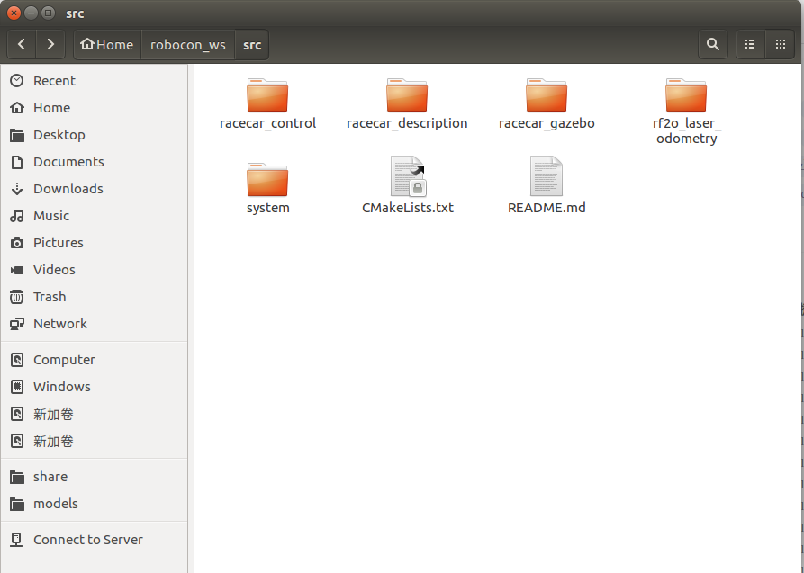Screen dimensions: 804x573
Task: Switch to grid icon view
Action: click(x=781, y=45)
